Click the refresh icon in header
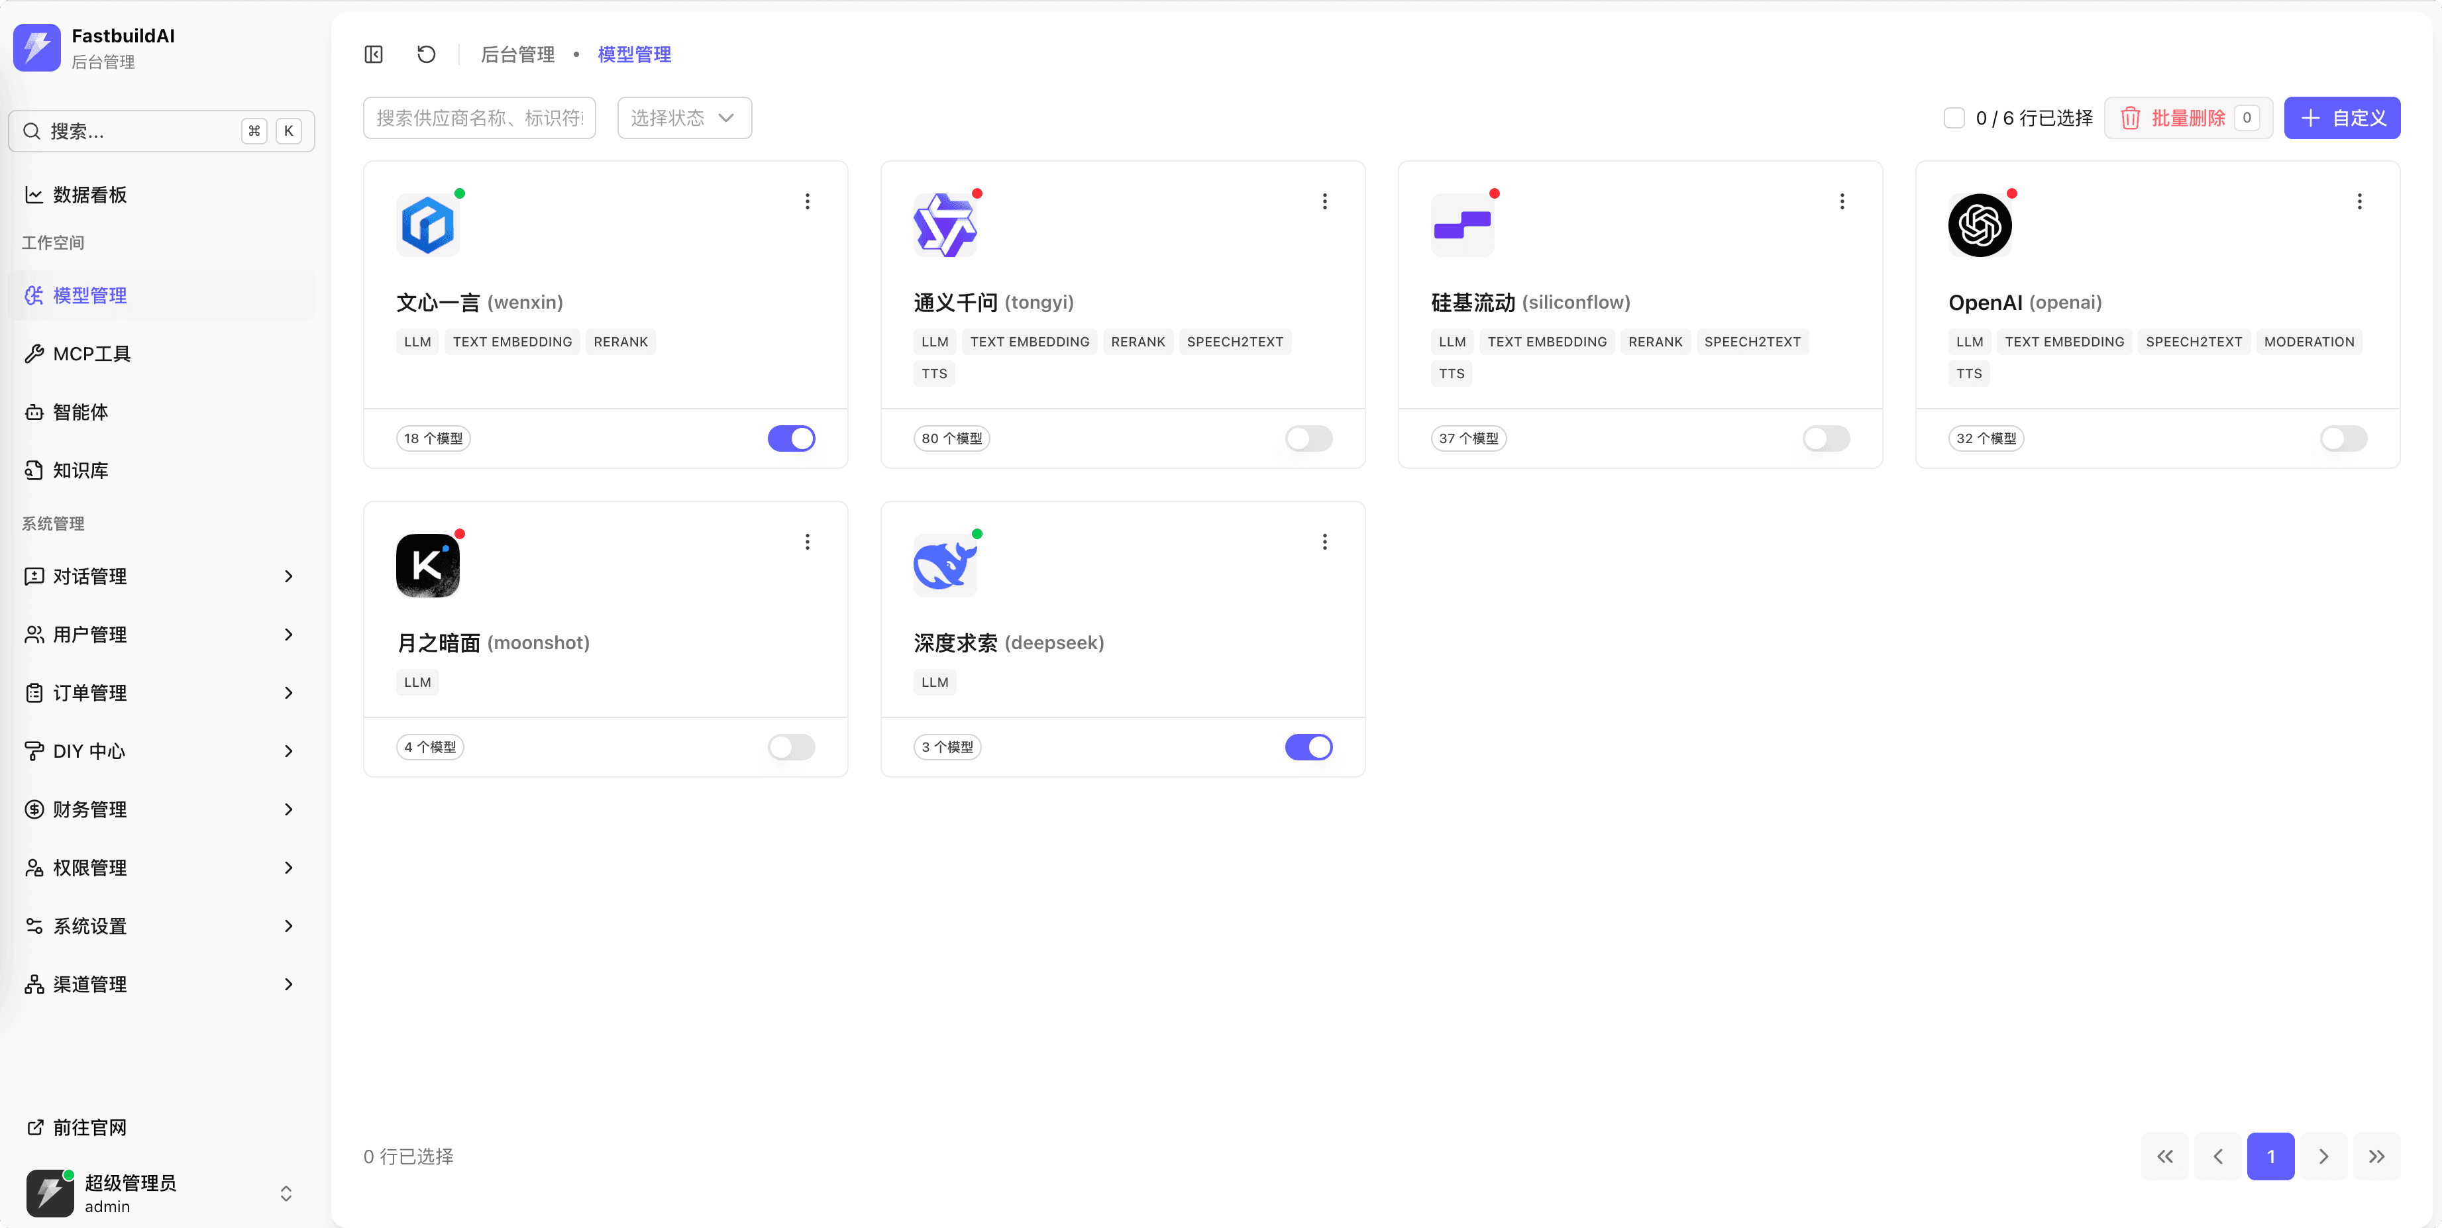 point(427,54)
